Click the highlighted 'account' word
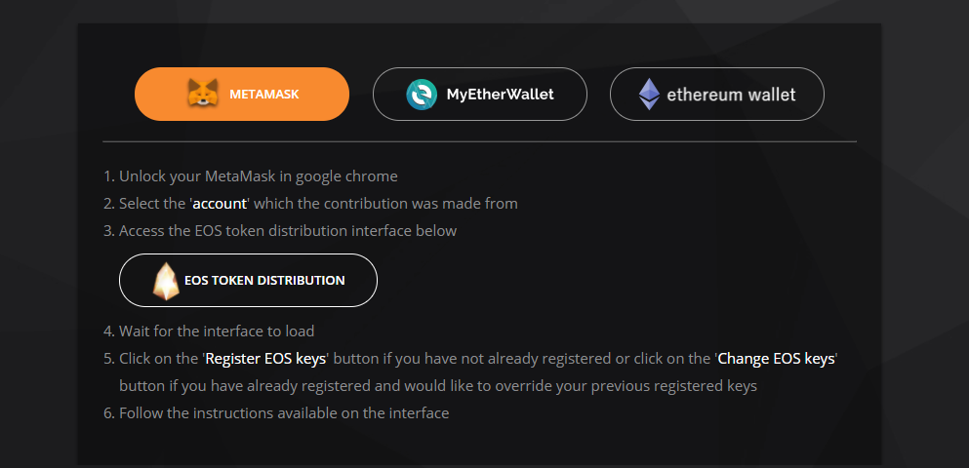Image resolution: width=969 pixels, height=468 pixels. (x=220, y=204)
